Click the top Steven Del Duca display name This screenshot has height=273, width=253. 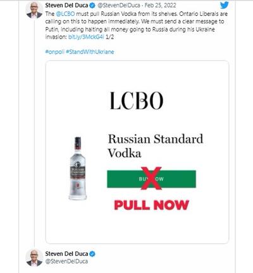pos(66,6)
